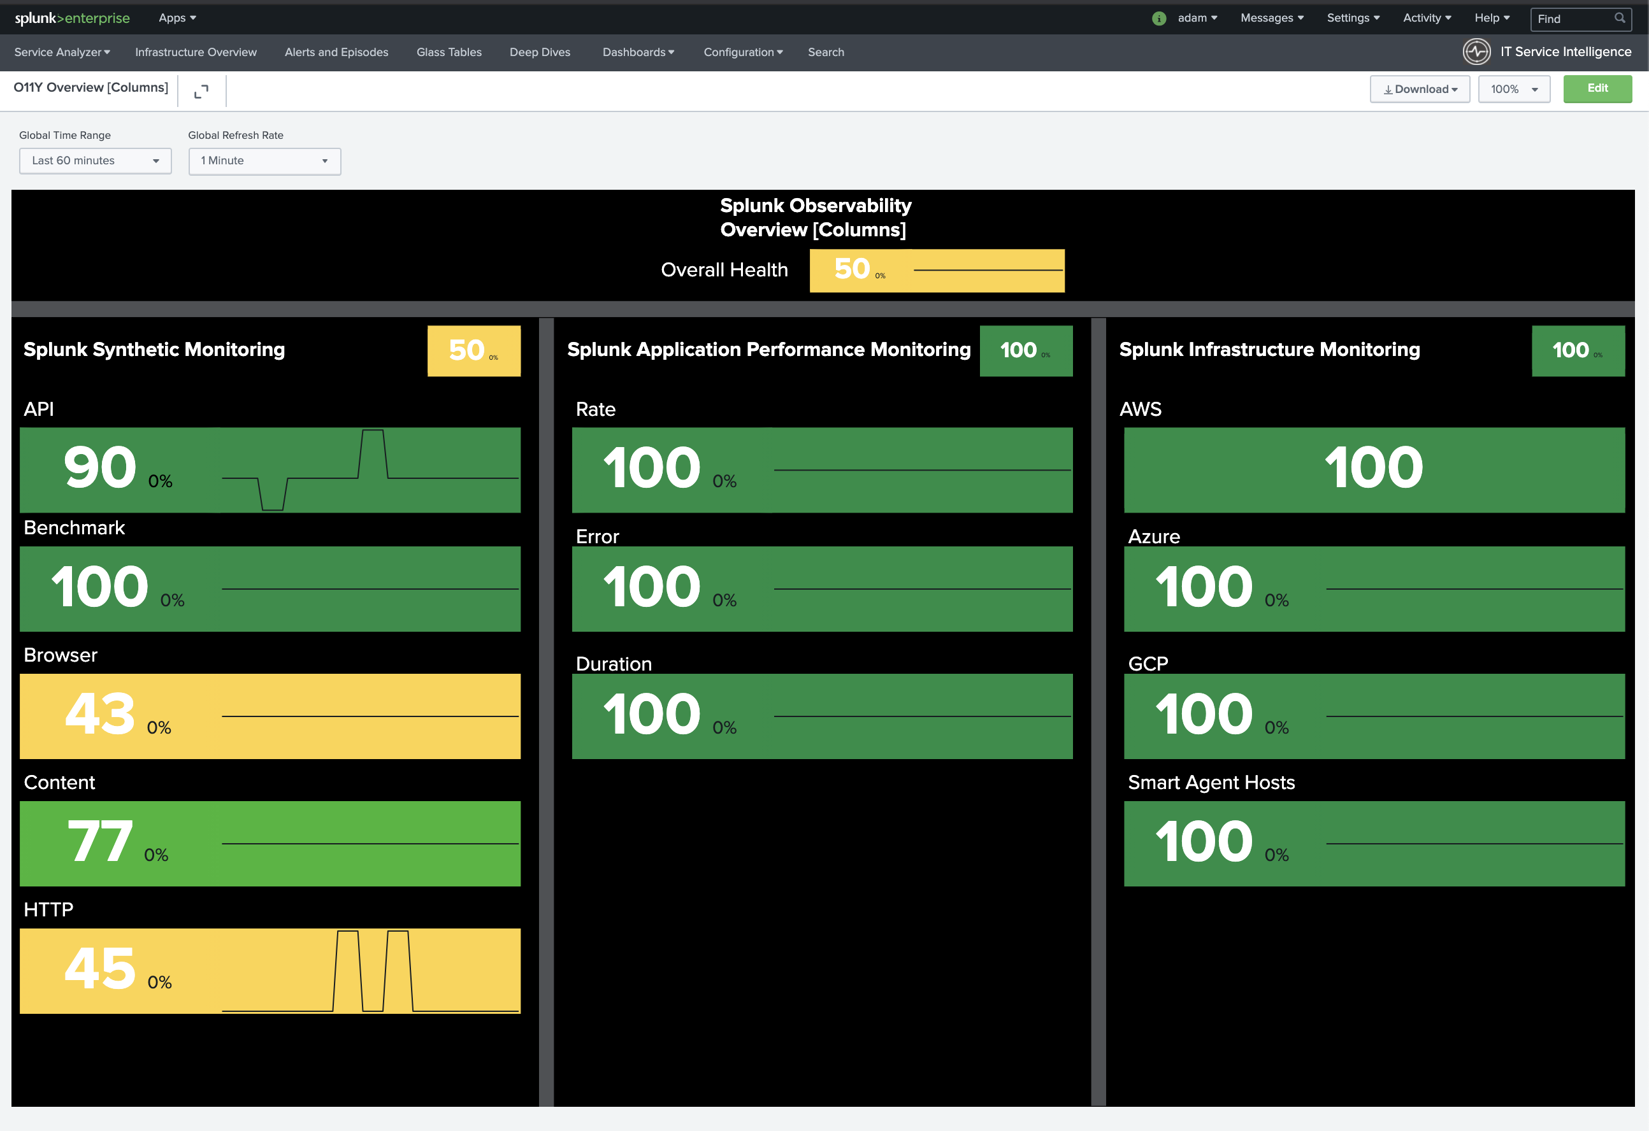
Task: Open the Global Refresh Rate dropdown
Action: point(264,161)
